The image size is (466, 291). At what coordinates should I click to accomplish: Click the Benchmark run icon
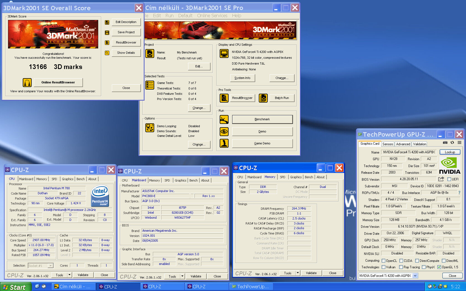[x=224, y=119]
